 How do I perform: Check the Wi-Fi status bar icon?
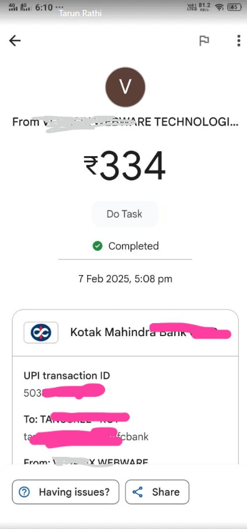point(220,7)
